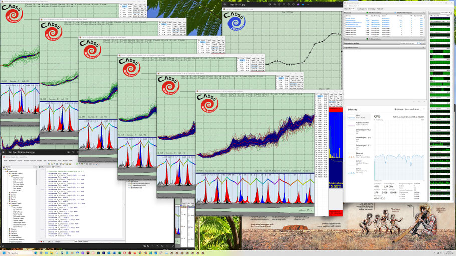This screenshot has width=456, height=256.
Task: Open Datei menu in Delphi IDE
Action: click(x=6, y=161)
